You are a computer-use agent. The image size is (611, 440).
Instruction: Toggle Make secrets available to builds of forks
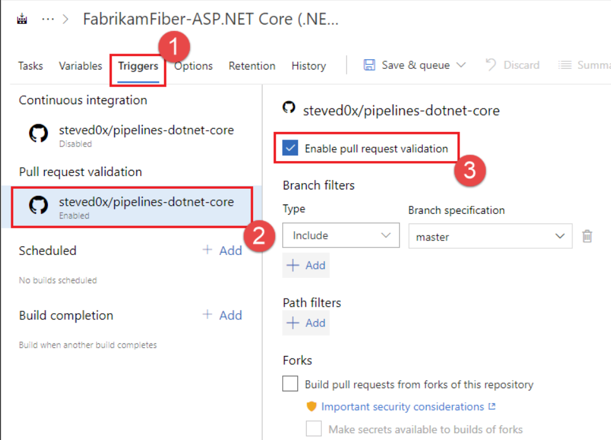(314, 429)
